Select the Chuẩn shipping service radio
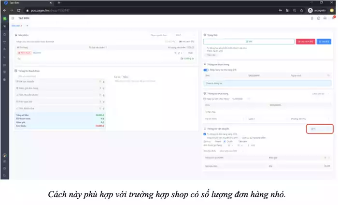 coord(225,142)
